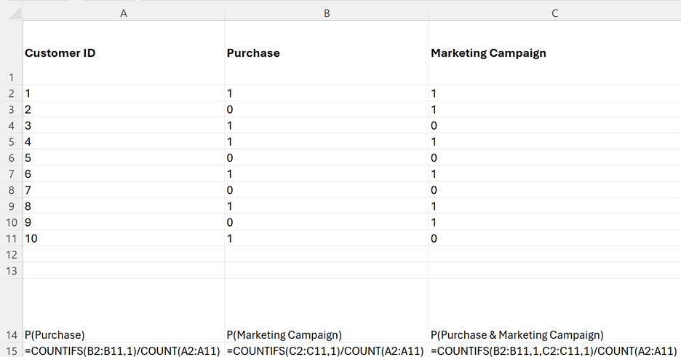Click the P(Marketing Campaign) label cell

click(327, 335)
